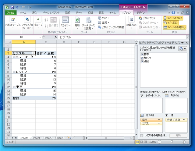195x151 pixels.
Task: Switch to the Sheet1 worksheet tab
Action: pos(36,138)
